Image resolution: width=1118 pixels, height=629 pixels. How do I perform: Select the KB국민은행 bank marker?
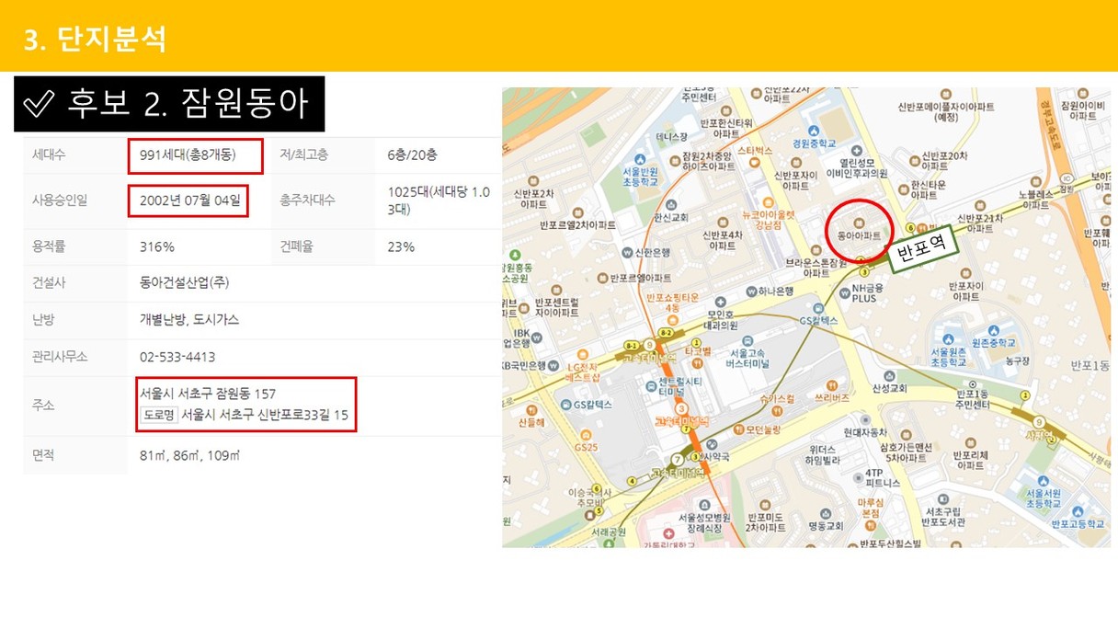(x=554, y=364)
